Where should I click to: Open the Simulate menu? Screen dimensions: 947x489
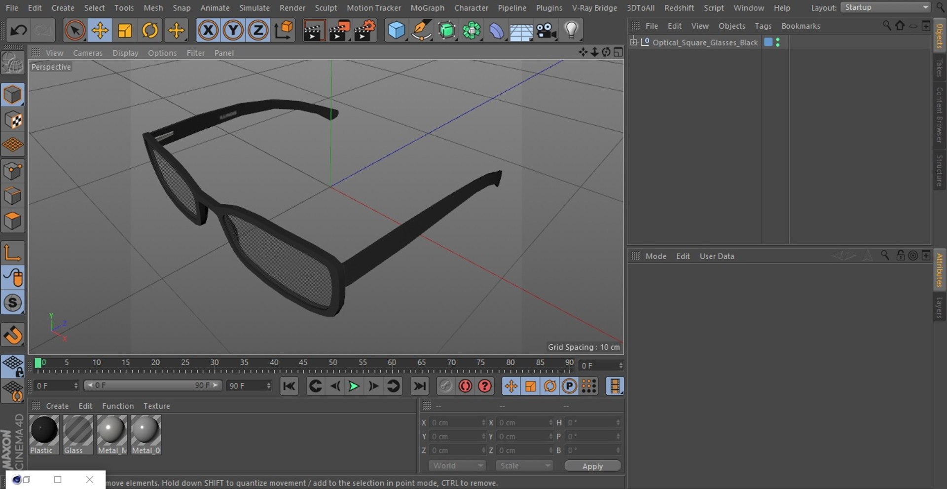[x=255, y=8]
